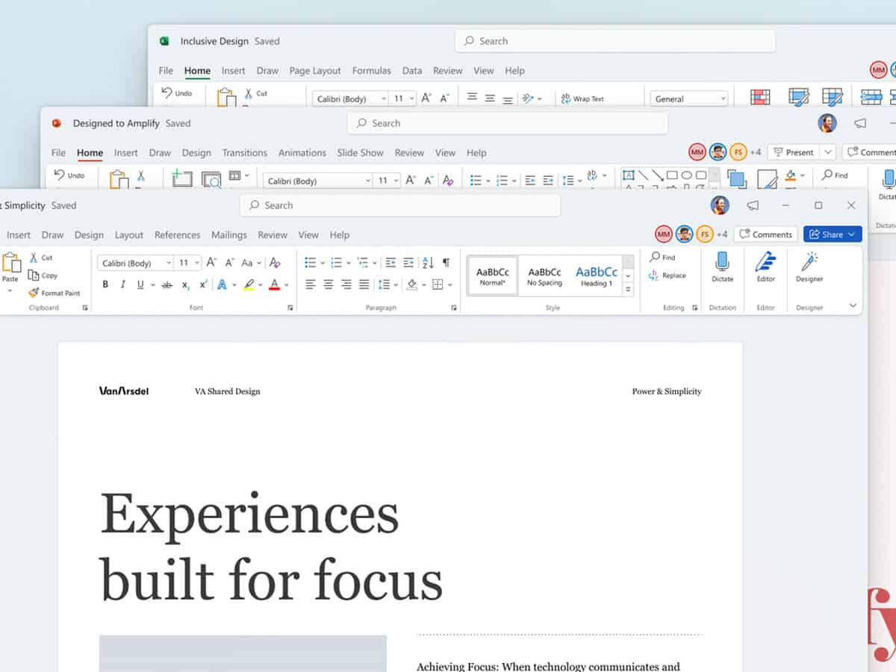Screen dimensions: 896x672
Task: Open the References tab in Word
Action: (x=177, y=234)
